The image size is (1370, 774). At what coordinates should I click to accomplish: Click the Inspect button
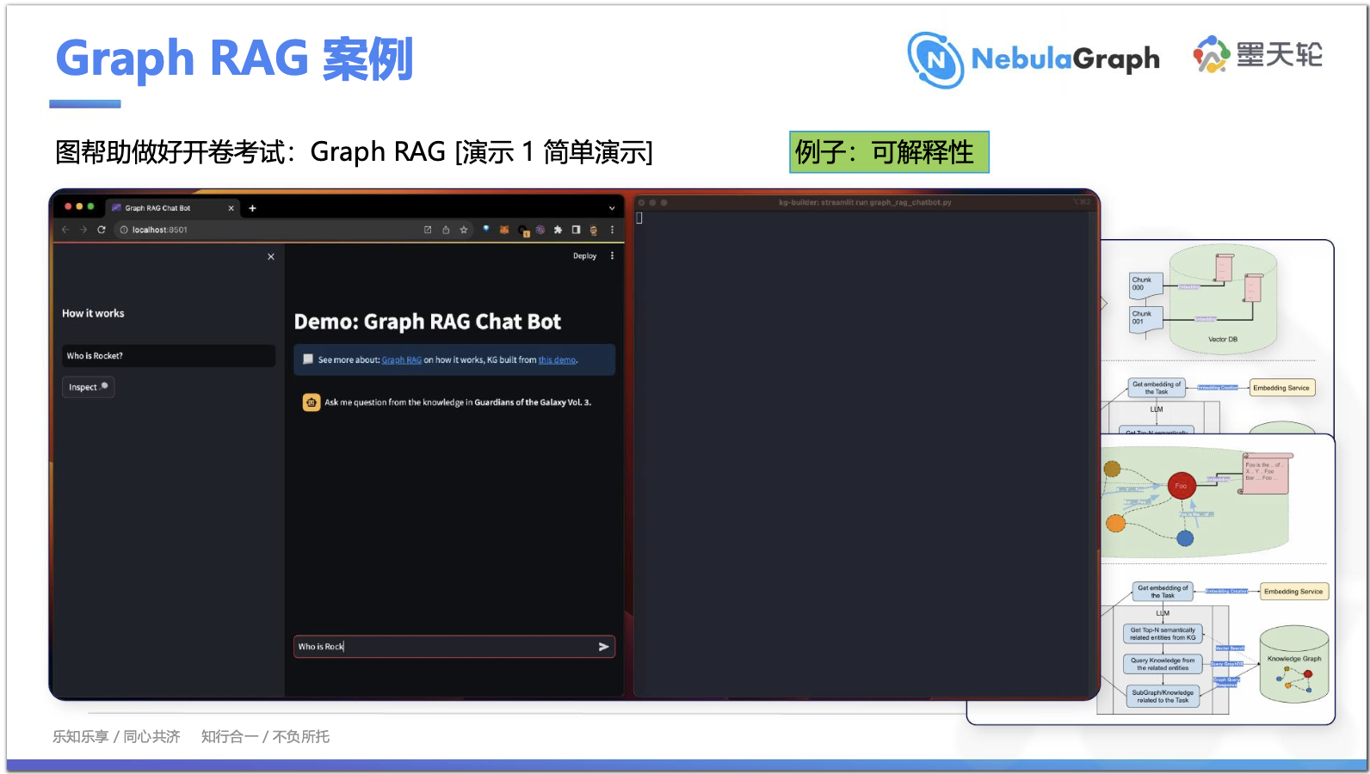(88, 387)
